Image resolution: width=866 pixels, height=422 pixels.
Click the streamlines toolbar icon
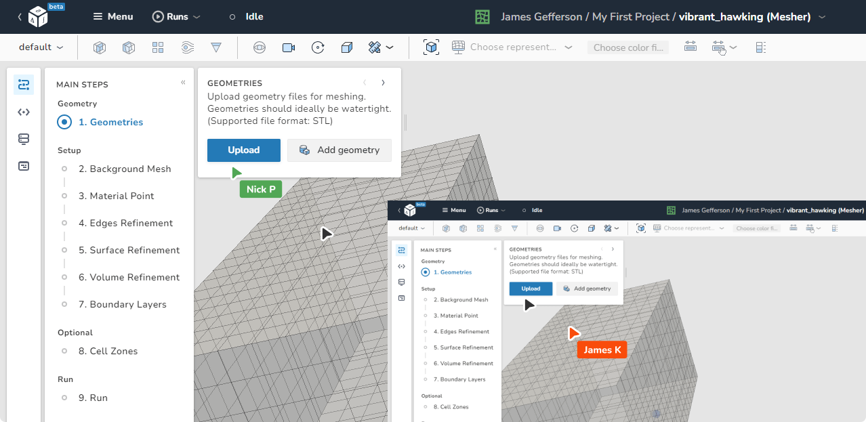click(187, 47)
